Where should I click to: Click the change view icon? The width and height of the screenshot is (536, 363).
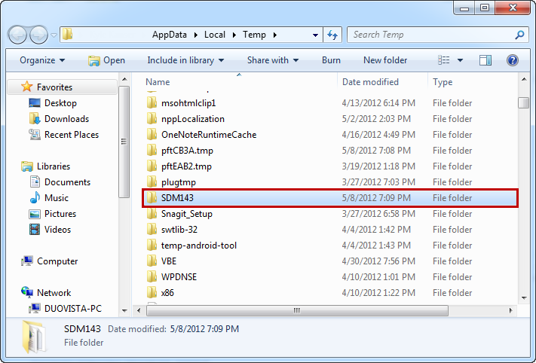tap(444, 60)
